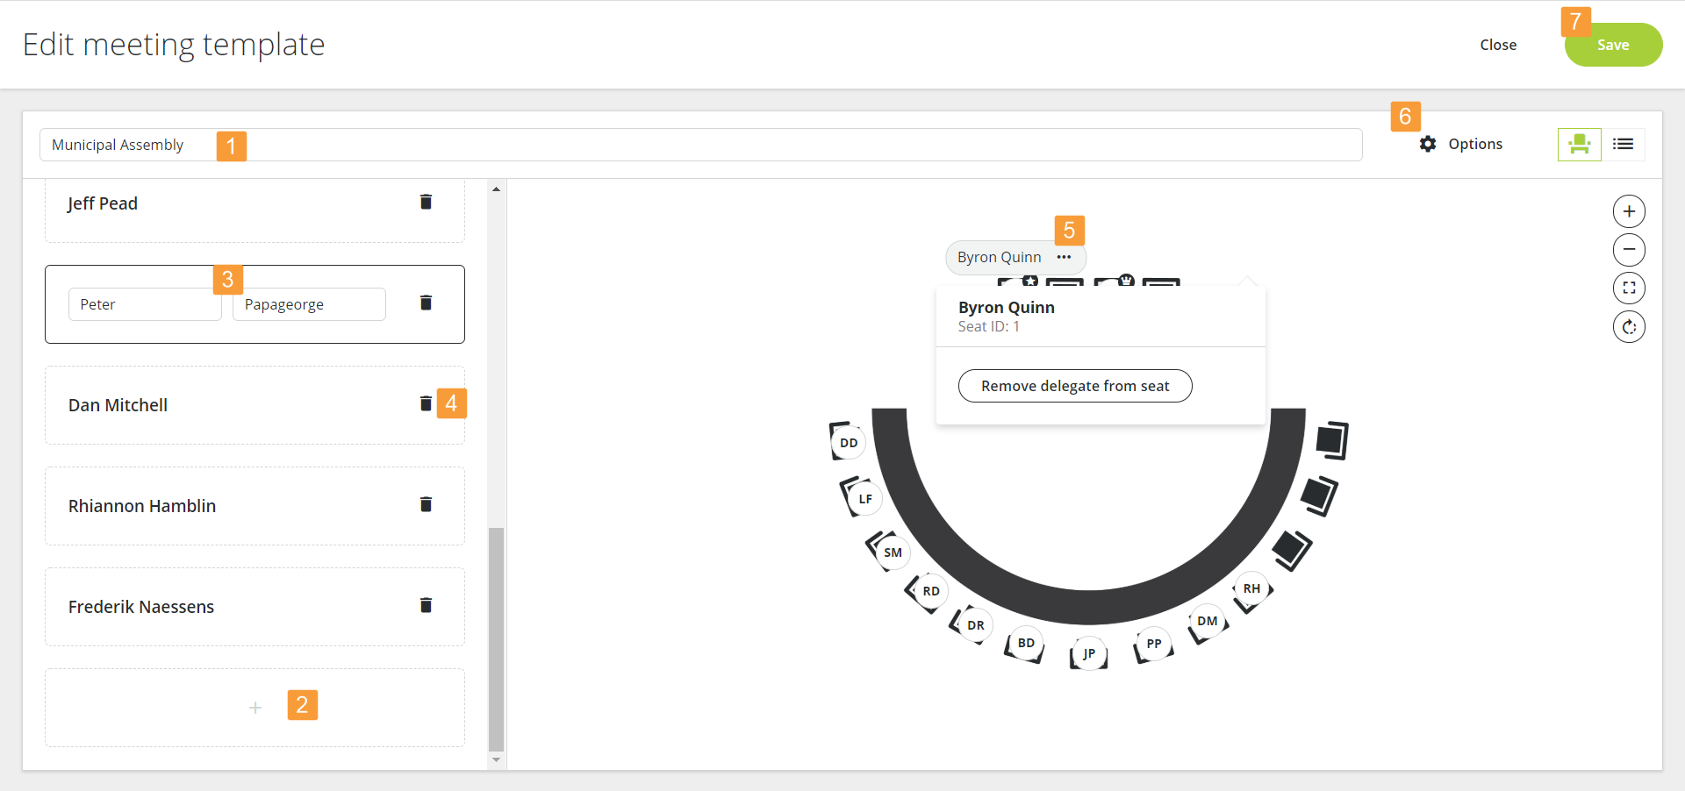The image size is (1685, 791).
Task: Save the meeting template
Action: click(1612, 46)
